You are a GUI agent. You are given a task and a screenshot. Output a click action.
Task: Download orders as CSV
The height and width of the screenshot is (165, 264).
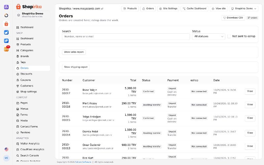pos(233,18)
